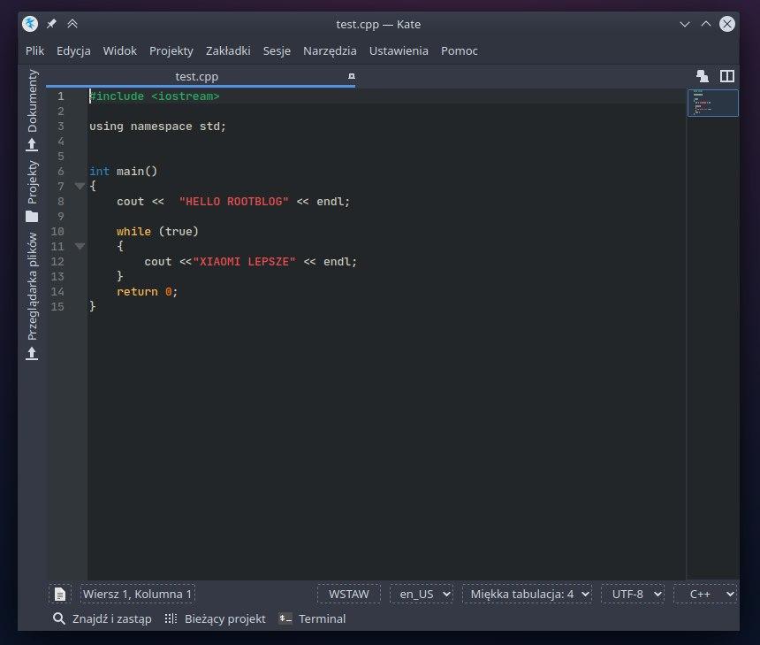Image resolution: width=760 pixels, height=645 pixels.
Task: Open the Miękka tabulacja indentation dropdown
Action: [527, 594]
